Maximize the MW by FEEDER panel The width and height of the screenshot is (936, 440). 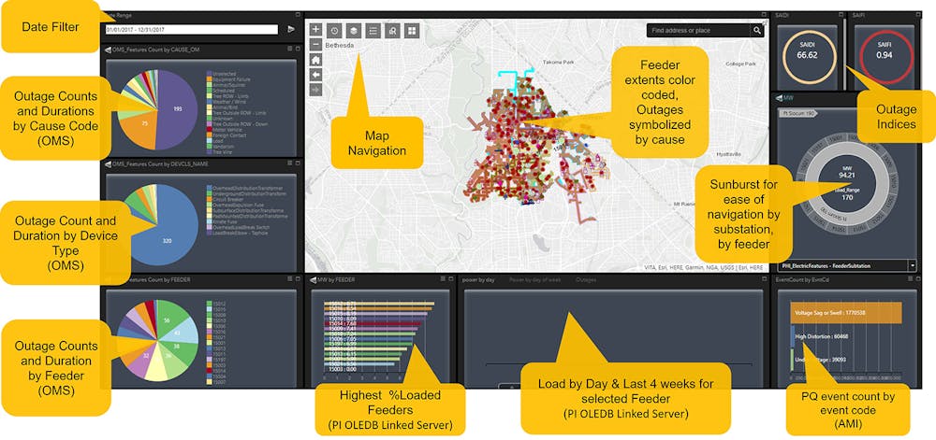click(451, 278)
